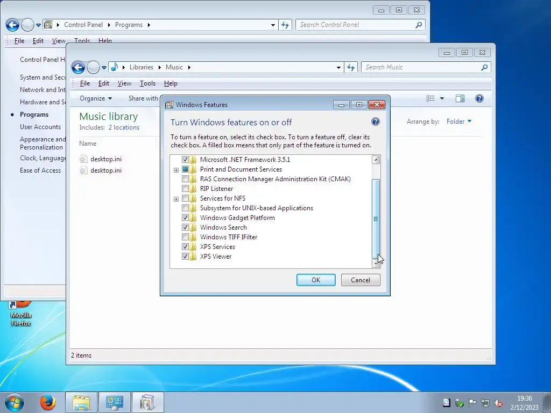Image resolution: width=551 pixels, height=413 pixels.
Task: Click the Action Center flag tray icon
Action: pyautogui.click(x=472, y=403)
